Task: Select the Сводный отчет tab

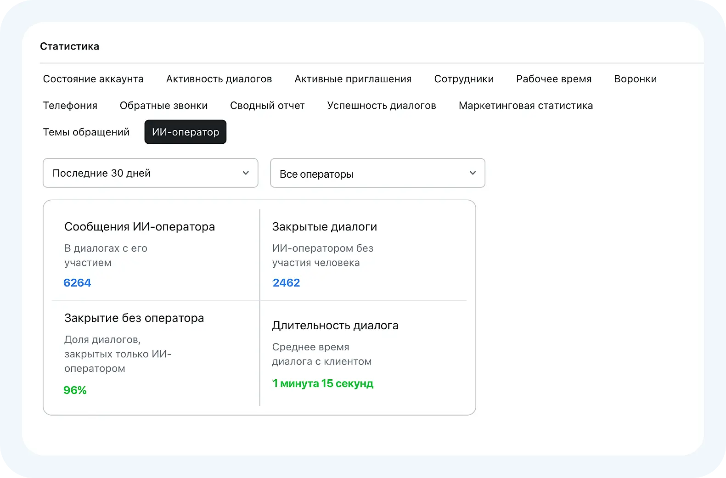Action: 267,106
